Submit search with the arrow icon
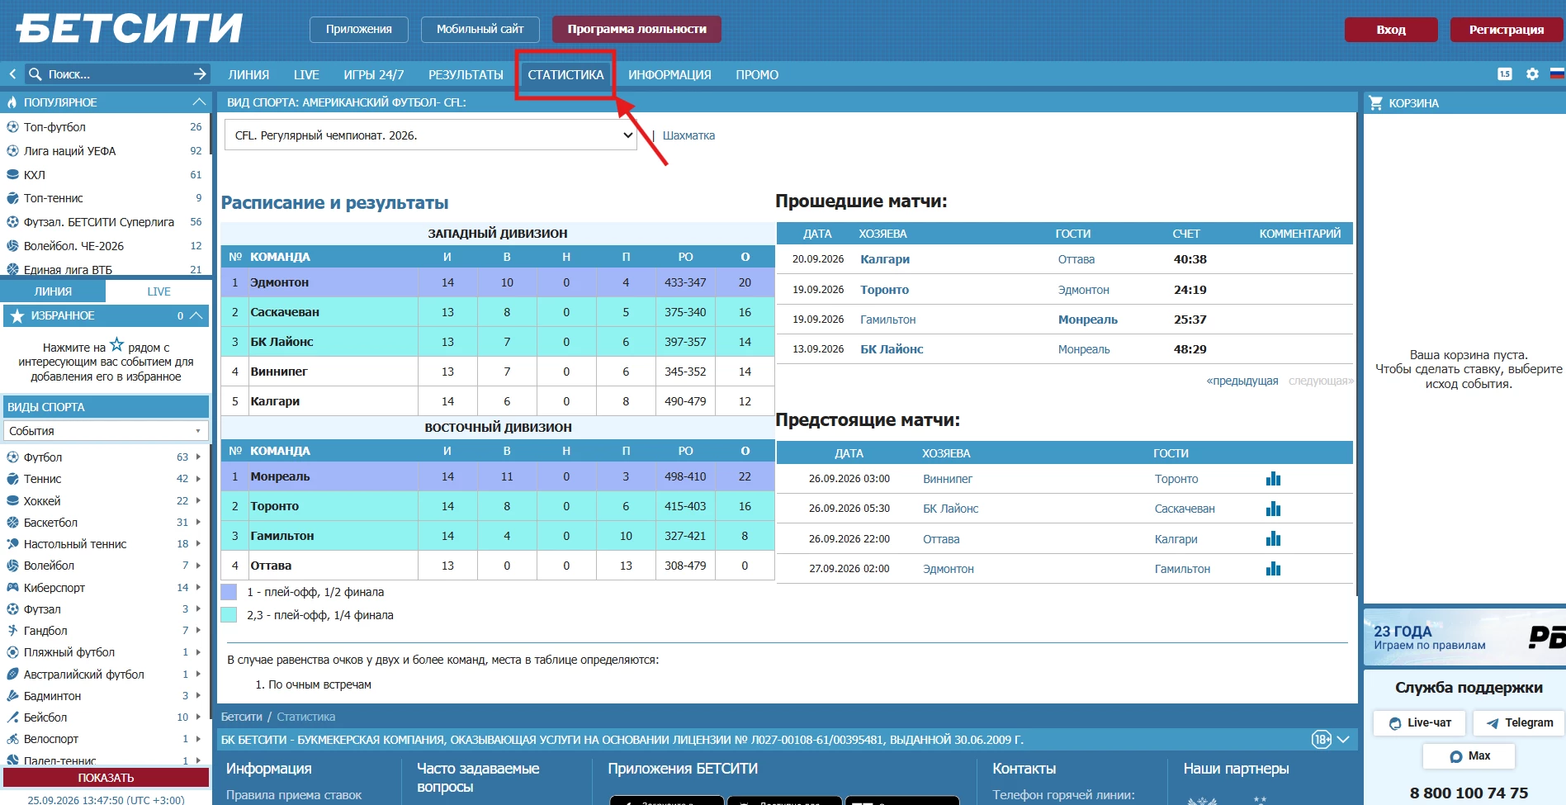The height and width of the screenshot is (805, 1566). (x=200, y=74)
